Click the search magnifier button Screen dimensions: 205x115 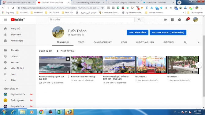click(139, 20)
